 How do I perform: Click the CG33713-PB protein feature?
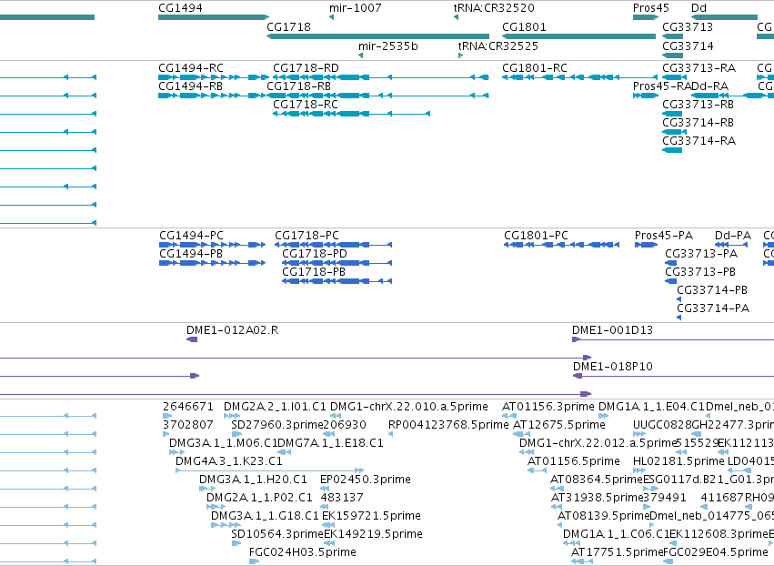click(671, 281)
